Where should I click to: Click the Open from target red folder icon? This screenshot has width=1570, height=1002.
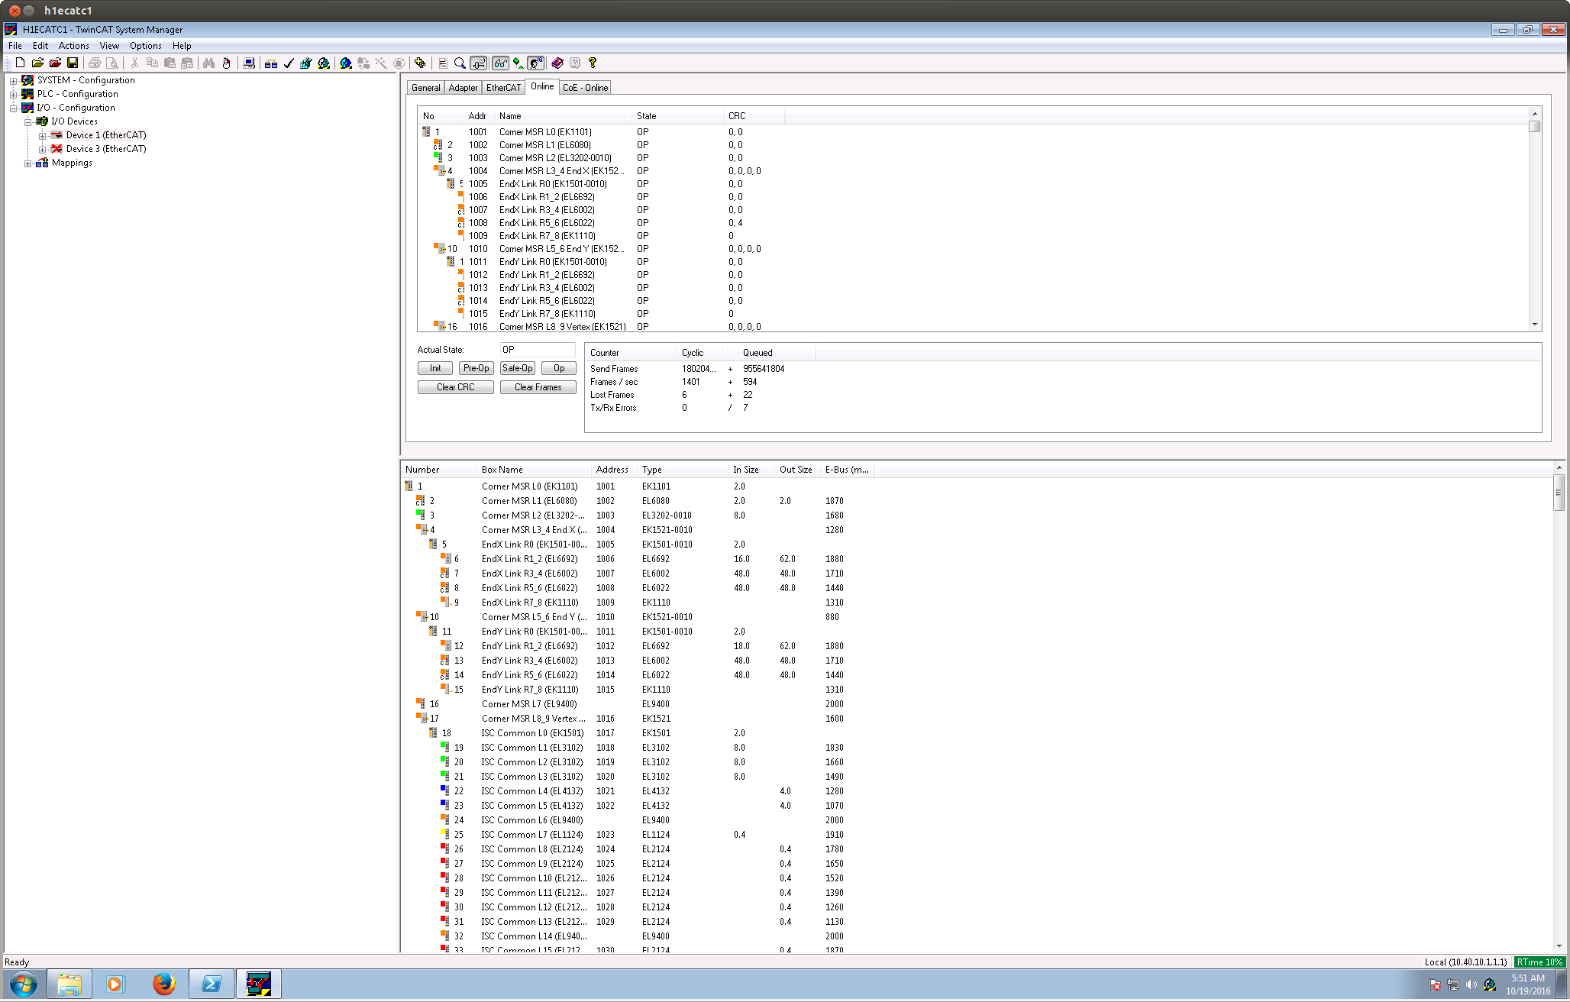(x=55, y=63)
